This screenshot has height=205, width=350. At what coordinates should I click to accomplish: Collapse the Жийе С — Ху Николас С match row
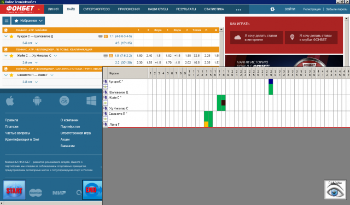tap(6, 56)
